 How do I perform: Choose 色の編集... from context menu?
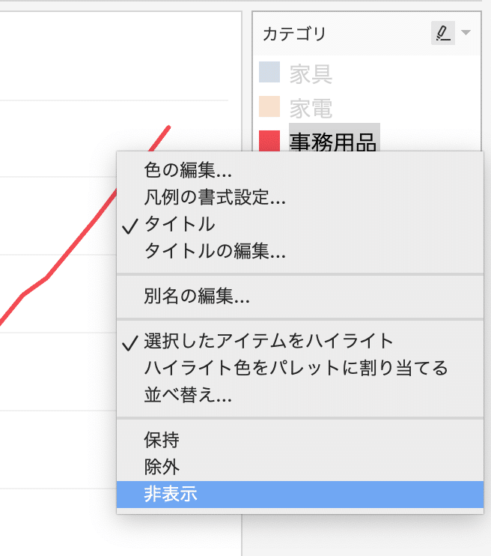coord(300,170)
